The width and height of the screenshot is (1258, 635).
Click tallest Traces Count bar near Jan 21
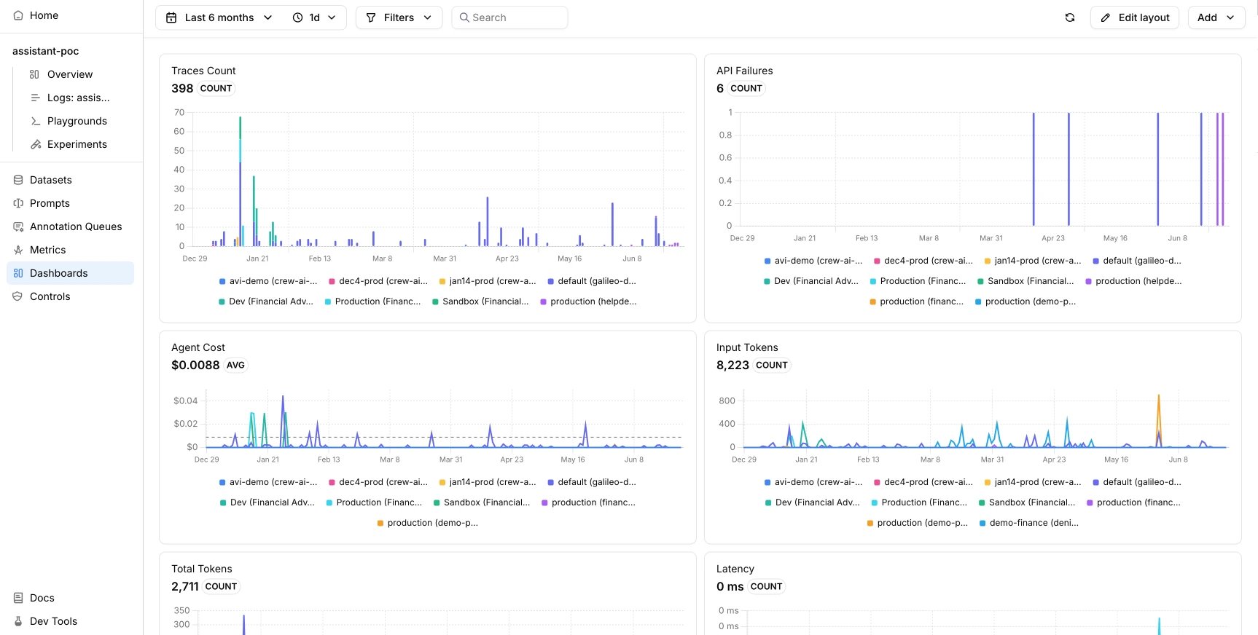(241, 181)
